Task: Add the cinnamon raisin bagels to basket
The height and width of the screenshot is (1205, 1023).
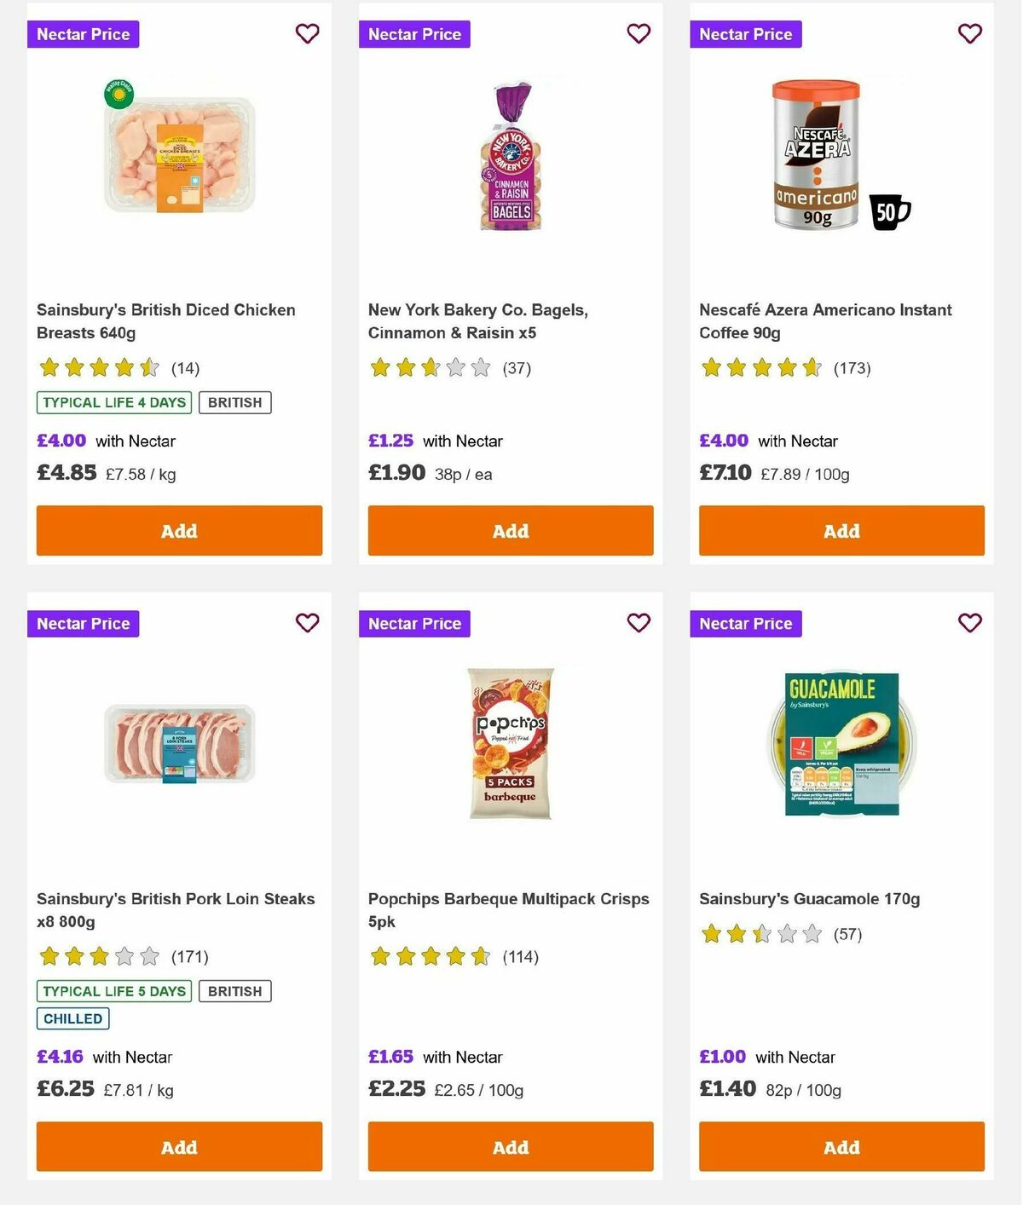Action: point(510,530)
